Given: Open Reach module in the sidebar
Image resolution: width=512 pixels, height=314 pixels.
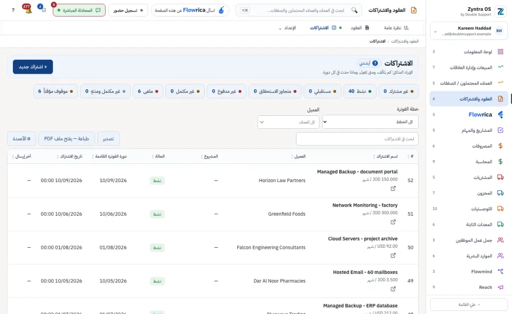Looking at the screenshot, I should 469,287.
